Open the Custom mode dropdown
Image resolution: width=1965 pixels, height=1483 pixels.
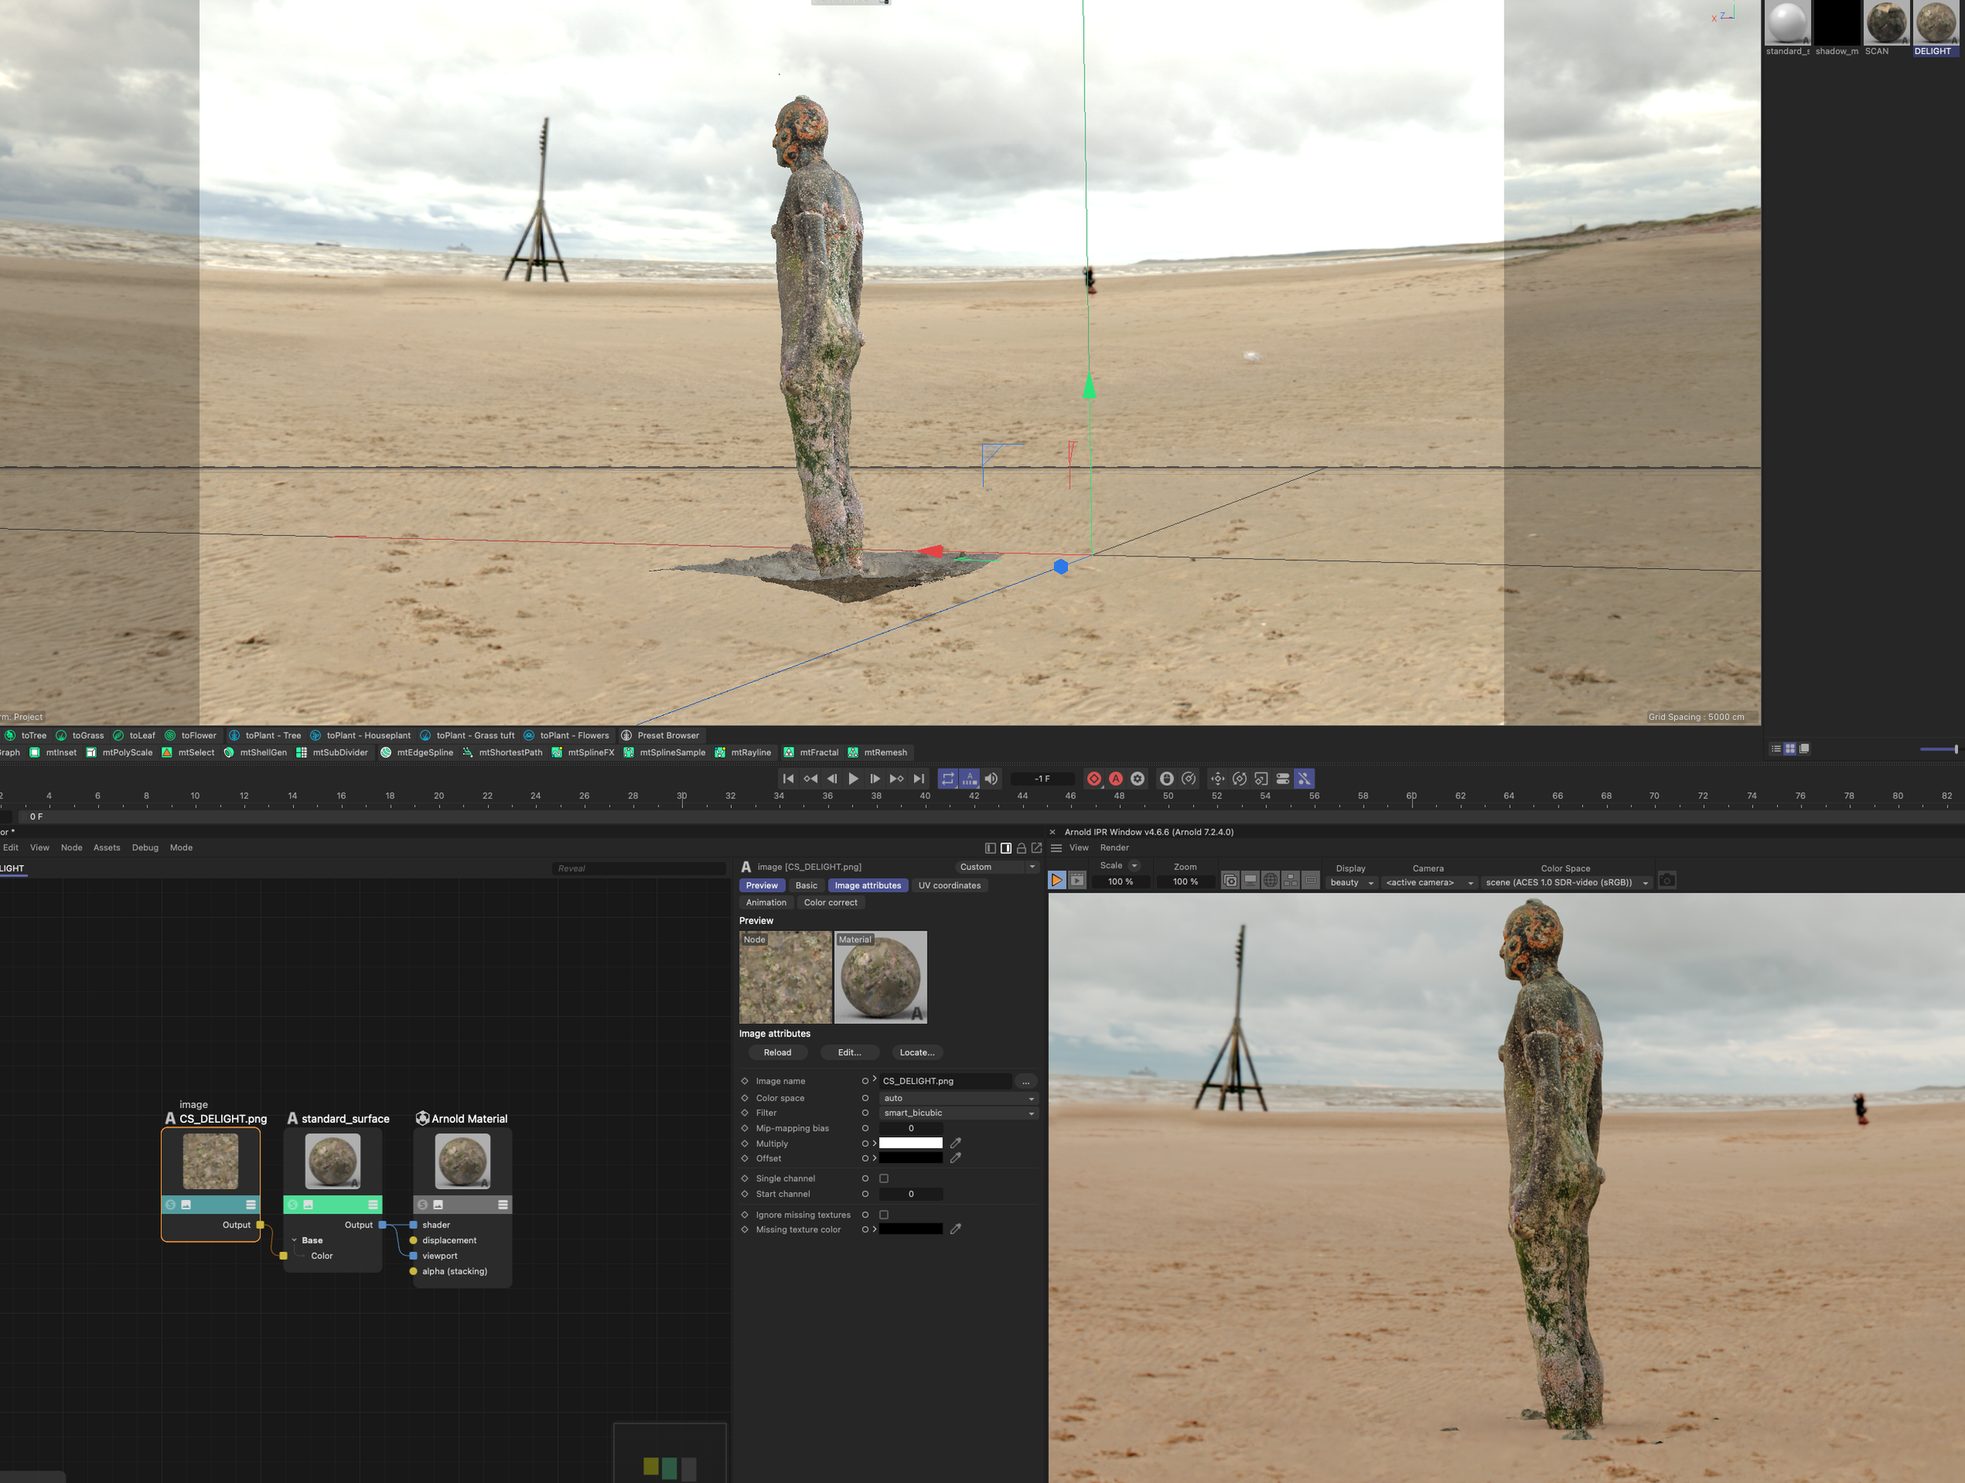coord(997,867)
